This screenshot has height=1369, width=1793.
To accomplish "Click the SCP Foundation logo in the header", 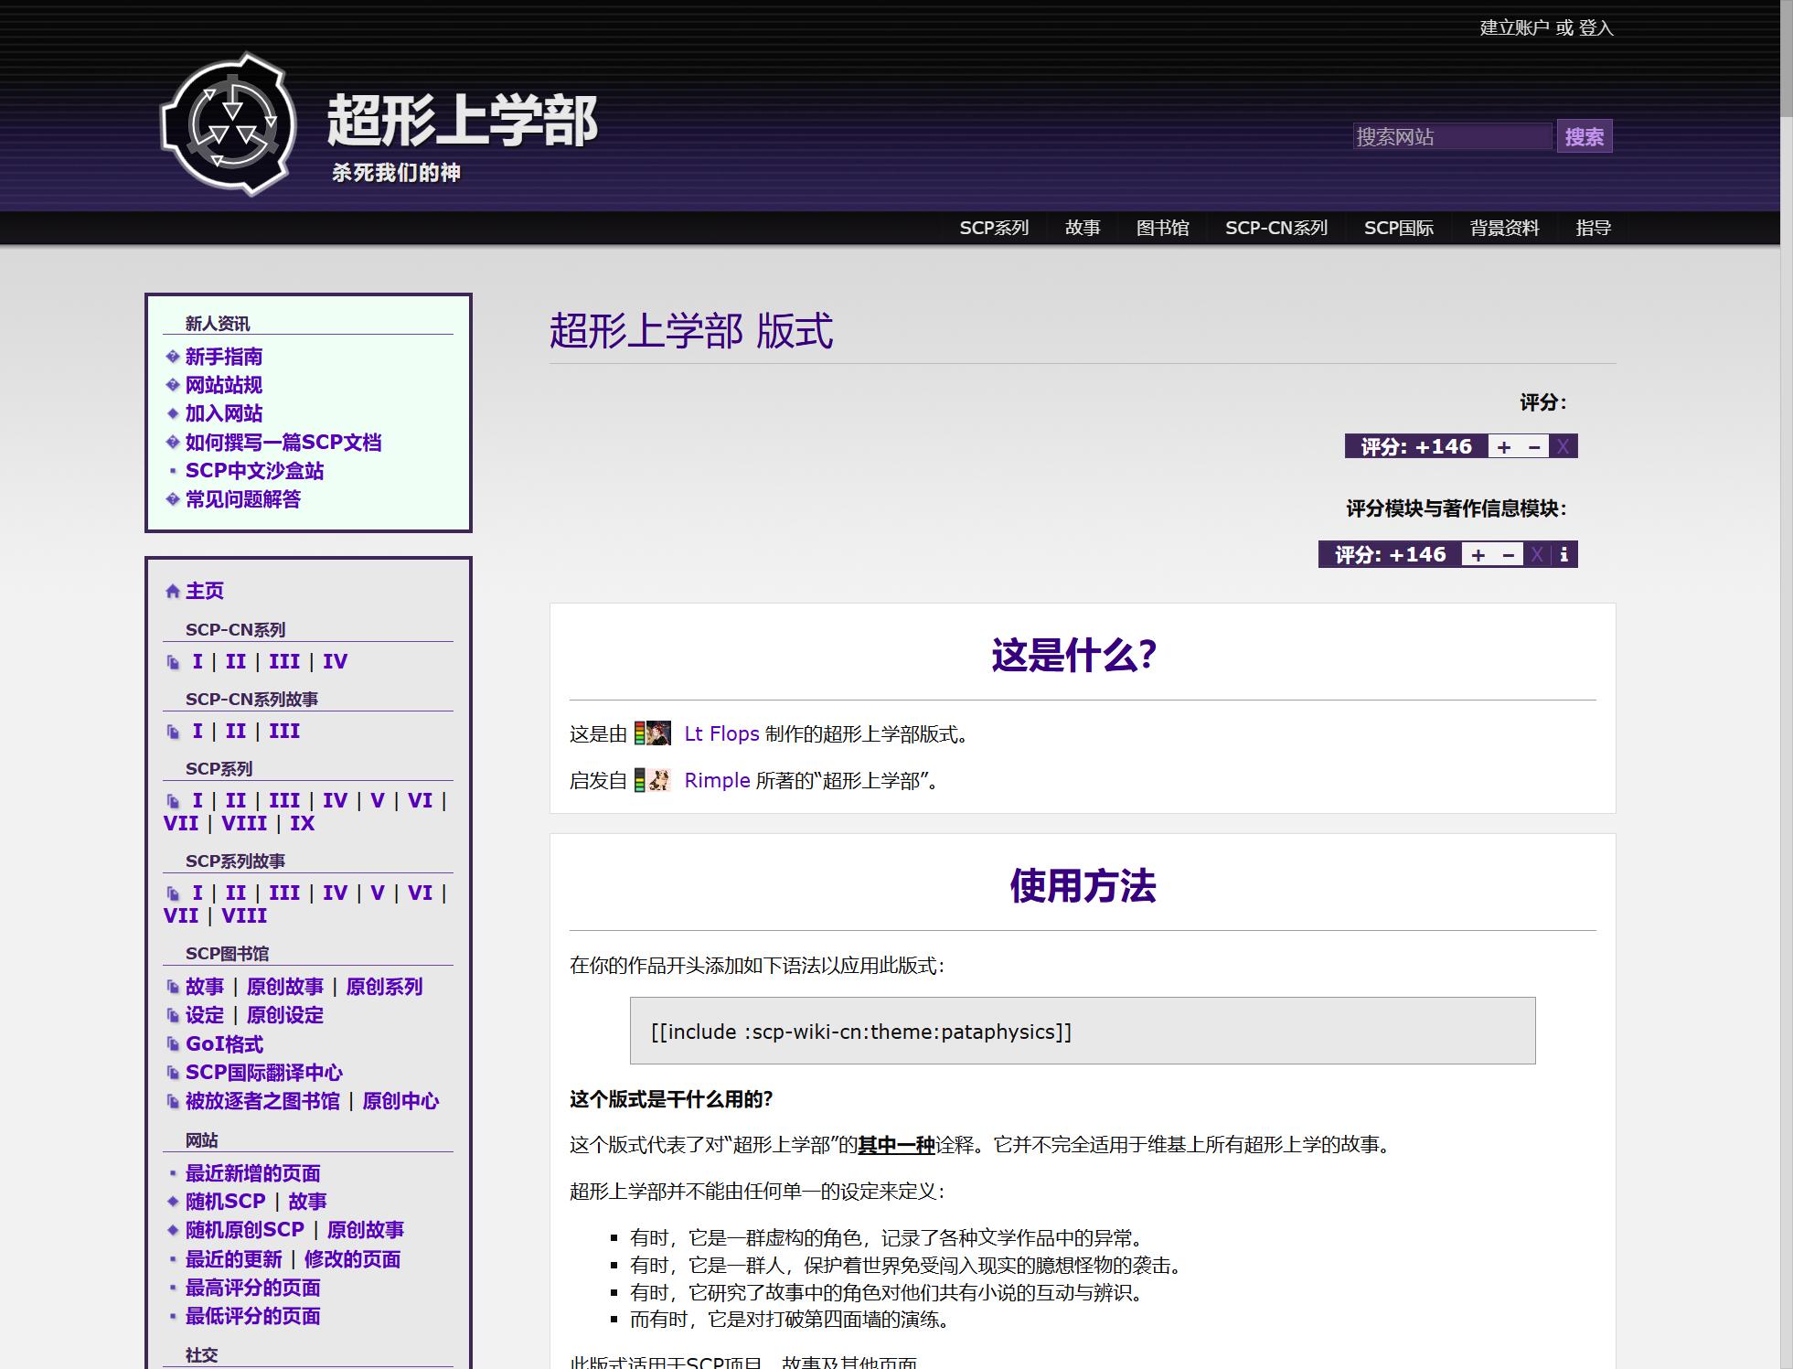I will coord(229,125).
